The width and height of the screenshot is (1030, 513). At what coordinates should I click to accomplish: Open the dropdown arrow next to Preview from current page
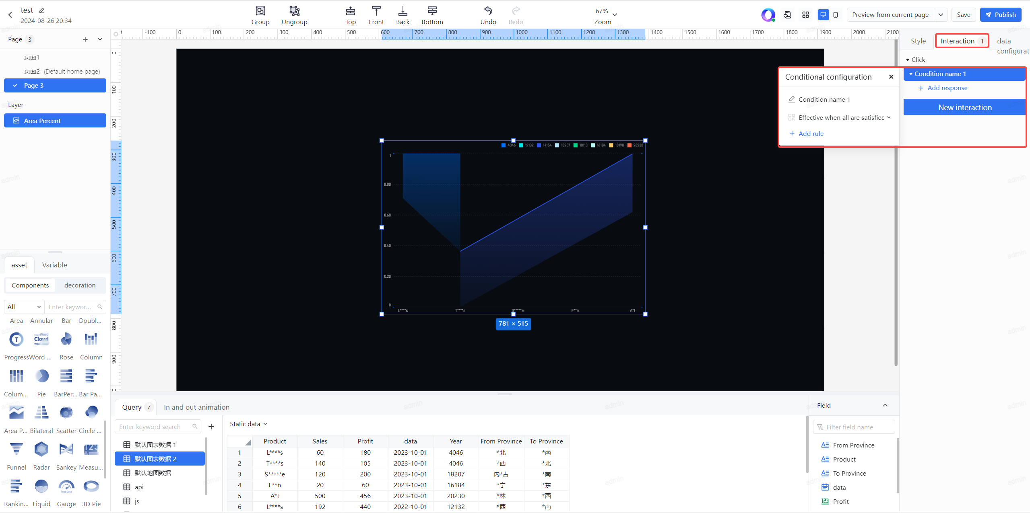tap(941, 15)
